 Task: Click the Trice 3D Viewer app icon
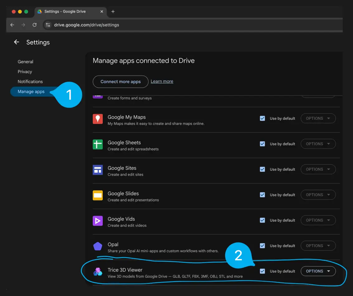pos(98,272)
